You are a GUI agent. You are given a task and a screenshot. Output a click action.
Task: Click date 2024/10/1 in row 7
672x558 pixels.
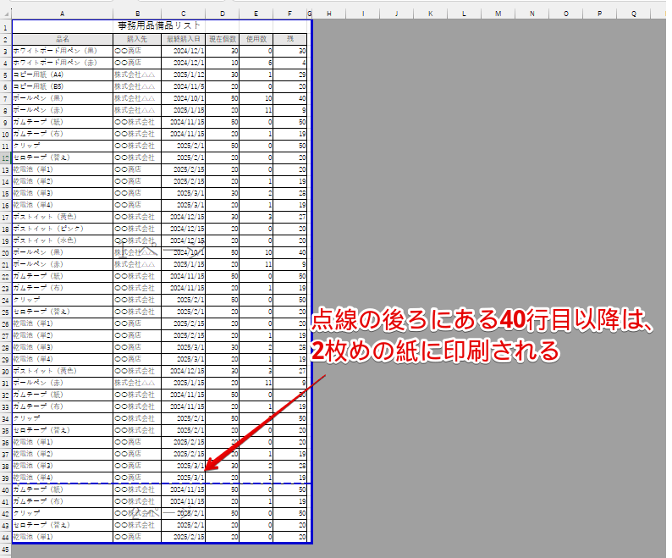coord(184,98)
